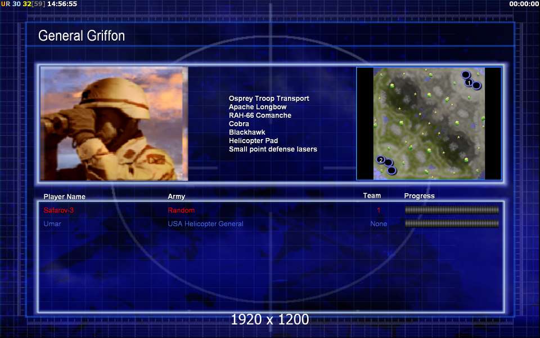The width and height of the screenshot is (540, 338).
Task: Click the General Griffon title text
Action: click(81, 35)
